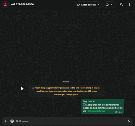Open contact profile avatar
Viewport: 135px width, 126px height.
point(5,5)
